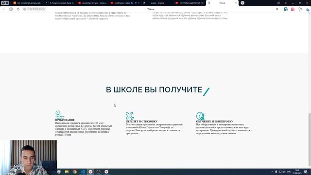Viewport: 311px width, 175px height.
Task: Open the OBS Studio taskbar icon
Action: pos(98,172)
